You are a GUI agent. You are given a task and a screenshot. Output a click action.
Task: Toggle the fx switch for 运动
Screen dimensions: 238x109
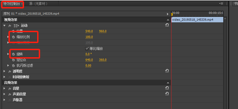[10, 25]
